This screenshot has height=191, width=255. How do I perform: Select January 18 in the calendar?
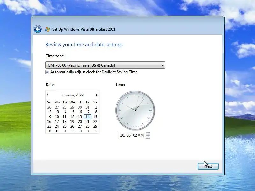[x=65, y=122]
